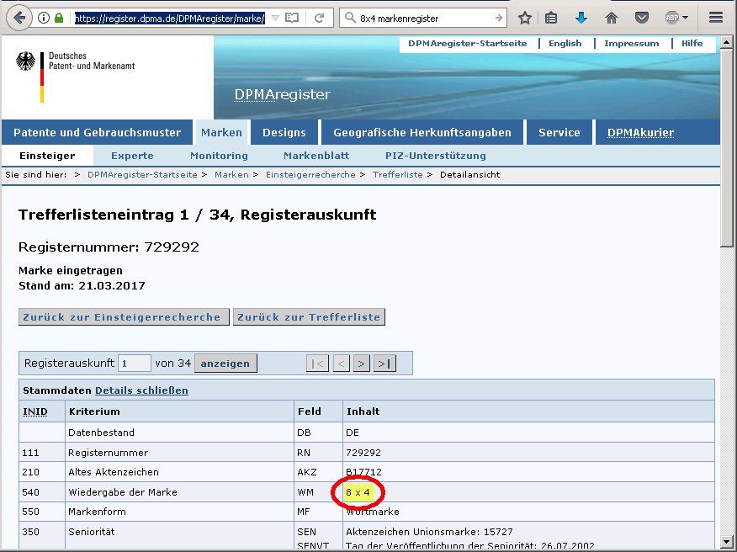This screenshot has width=737, height=552.
Task: Open the Pocket icon in toolbar
Action: [641, 18]
